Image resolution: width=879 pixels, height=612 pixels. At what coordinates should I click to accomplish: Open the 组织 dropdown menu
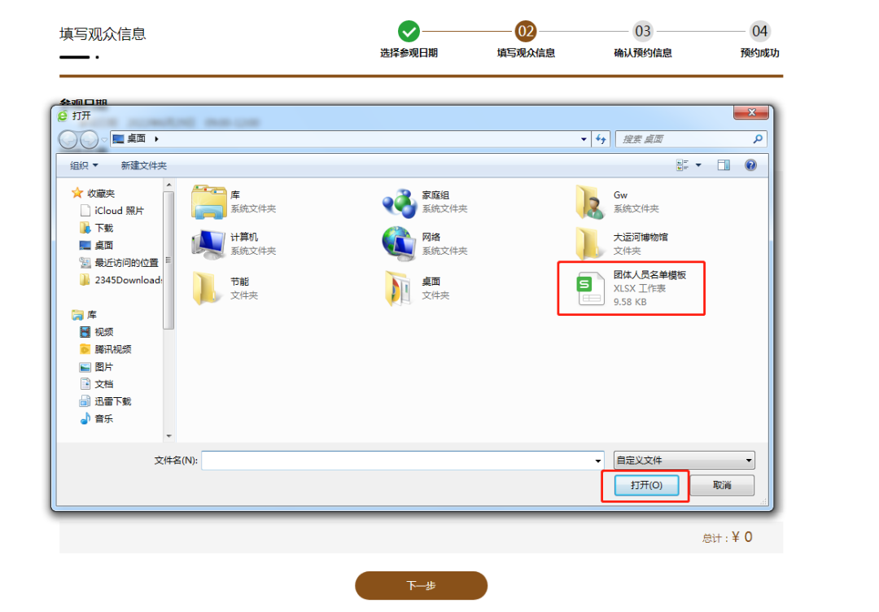click(84, 165)
